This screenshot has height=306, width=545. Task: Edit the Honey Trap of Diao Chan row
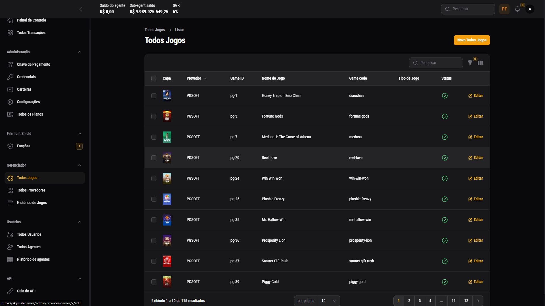pos(475,96)
